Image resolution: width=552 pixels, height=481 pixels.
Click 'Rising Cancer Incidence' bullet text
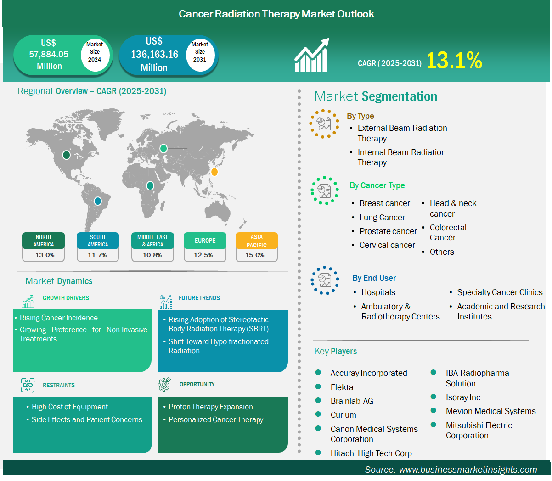point(59,318)
